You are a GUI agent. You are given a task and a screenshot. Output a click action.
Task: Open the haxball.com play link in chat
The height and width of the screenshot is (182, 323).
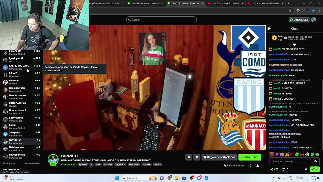pos(285,135)
